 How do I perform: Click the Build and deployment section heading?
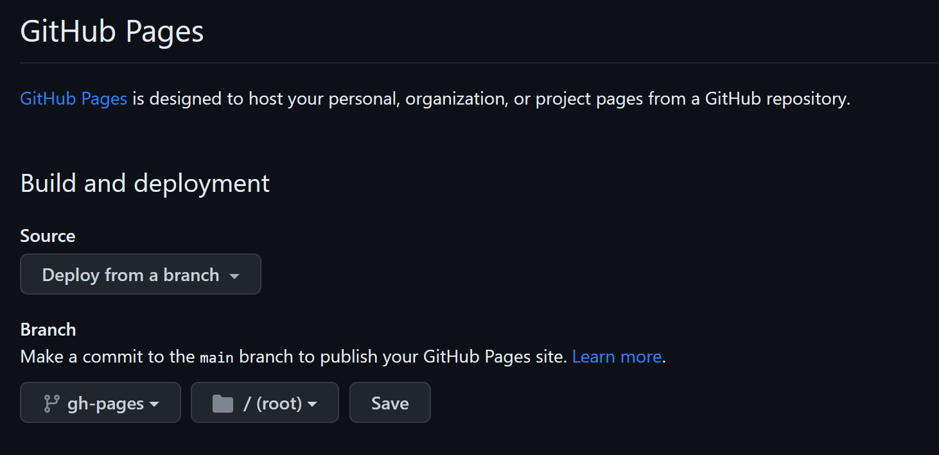pyautogui.click(x=145, y=184)
